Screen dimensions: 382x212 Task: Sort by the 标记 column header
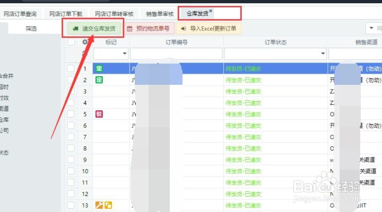point(111,42)
